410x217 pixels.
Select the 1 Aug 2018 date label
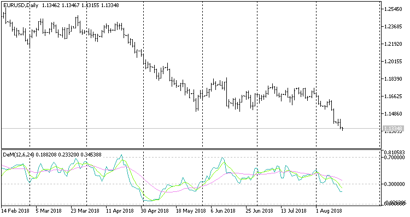point(328,211)
